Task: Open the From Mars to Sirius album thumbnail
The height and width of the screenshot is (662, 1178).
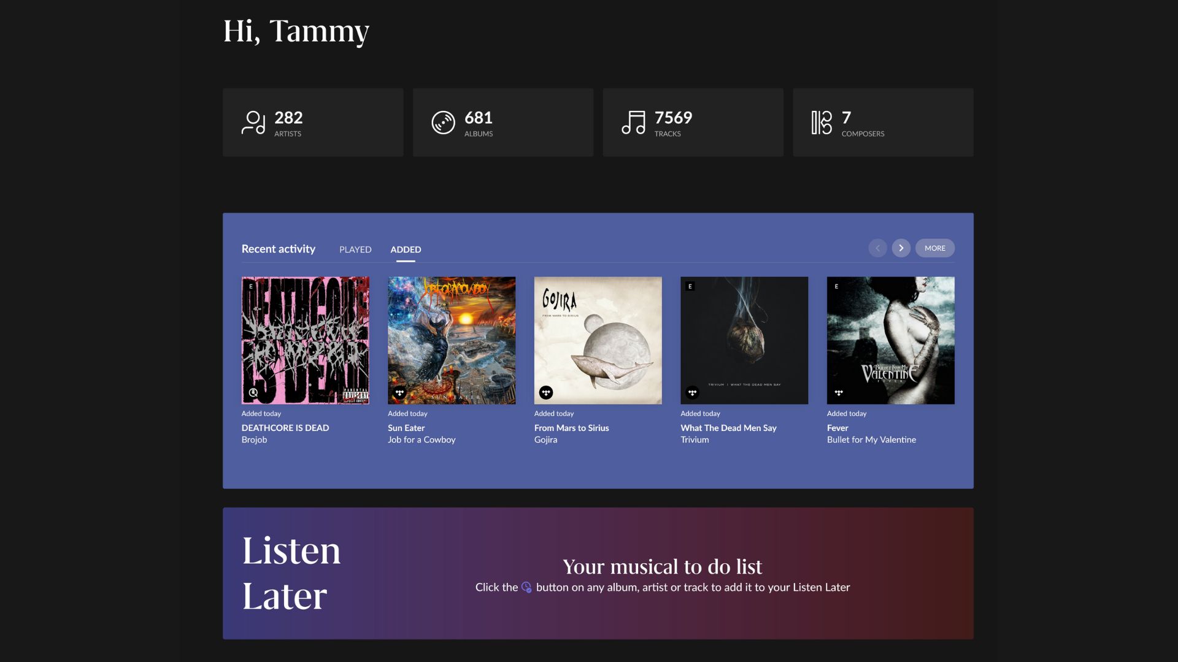Action: click(598, 340)
